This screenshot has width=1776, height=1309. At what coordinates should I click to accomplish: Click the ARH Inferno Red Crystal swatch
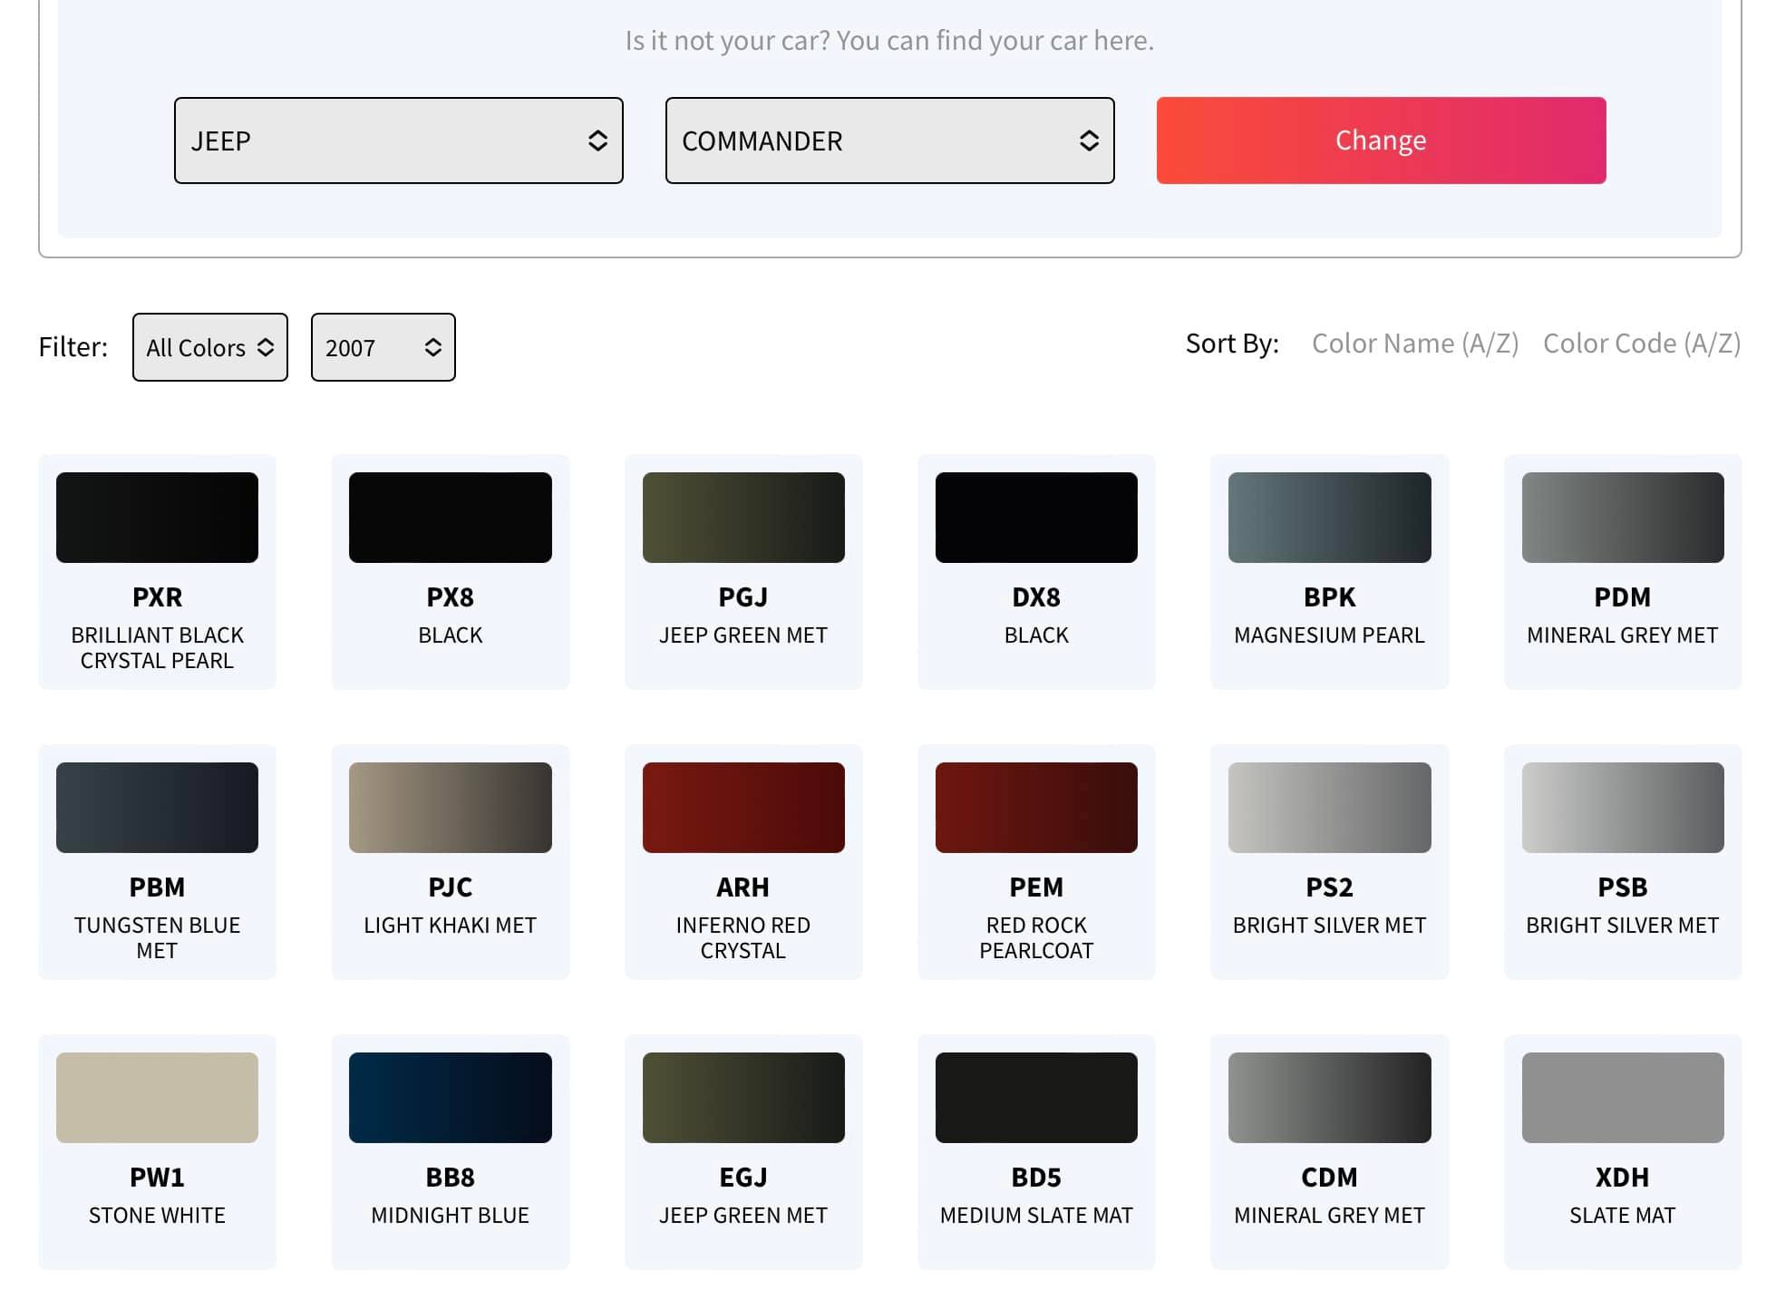point(743,808)
